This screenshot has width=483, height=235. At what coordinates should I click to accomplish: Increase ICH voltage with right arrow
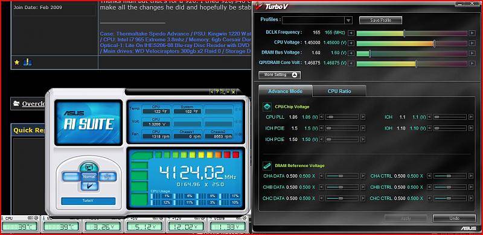471,117
